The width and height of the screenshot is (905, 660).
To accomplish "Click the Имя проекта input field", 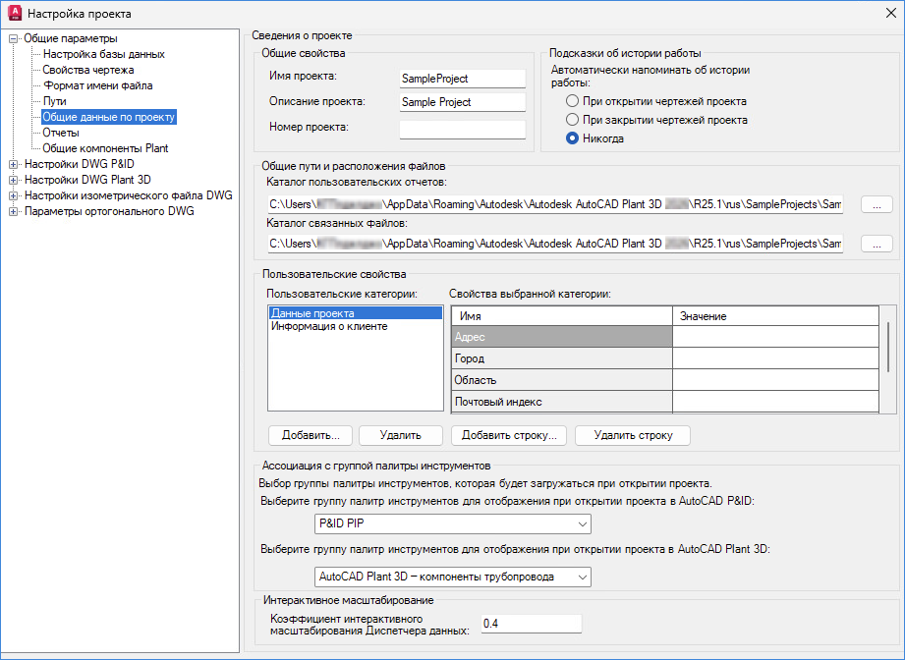I will click(462, 79).
